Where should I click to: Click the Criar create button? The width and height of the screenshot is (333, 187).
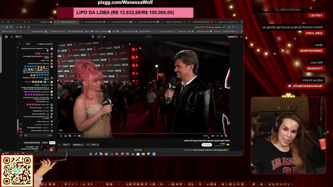click(19, 37)
